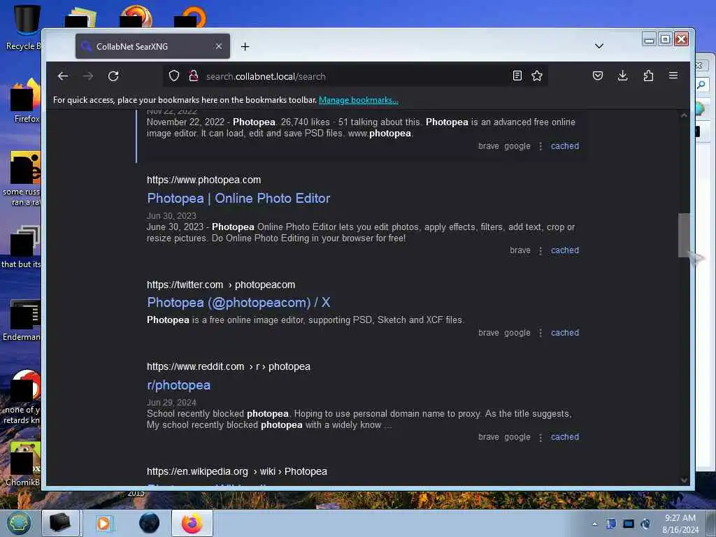Open the Pocket save icon
The height and width of the screenshot is (537, 716).
point(598,76)
